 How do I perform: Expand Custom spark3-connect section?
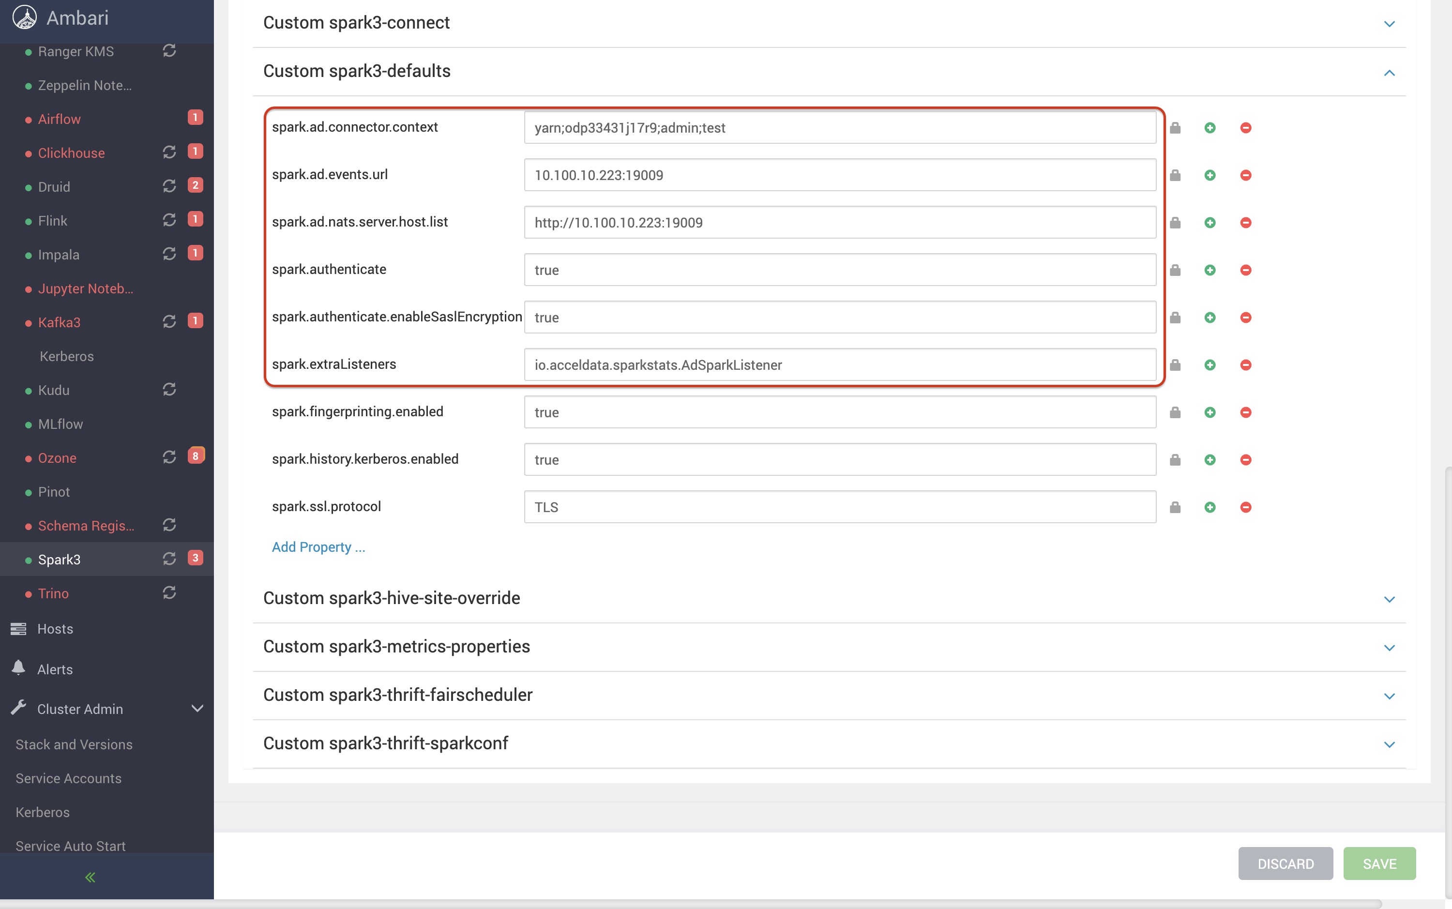pyautogui.click(x=1389, y=24)
